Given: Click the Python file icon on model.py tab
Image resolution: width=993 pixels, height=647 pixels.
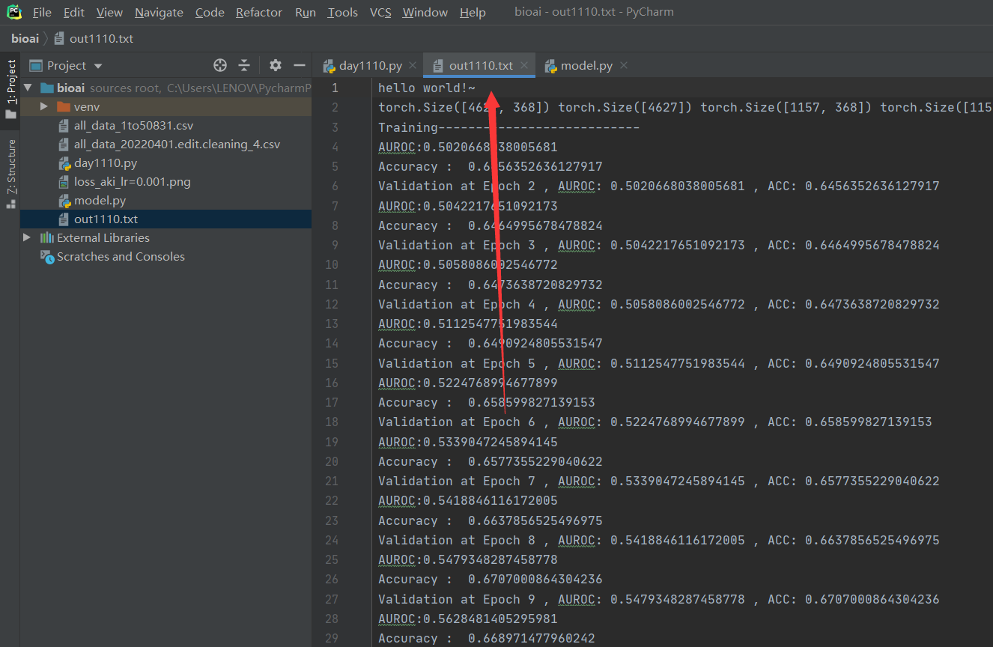Looking at the screenshot, I should pyautogui.click(x=550, y=66).
